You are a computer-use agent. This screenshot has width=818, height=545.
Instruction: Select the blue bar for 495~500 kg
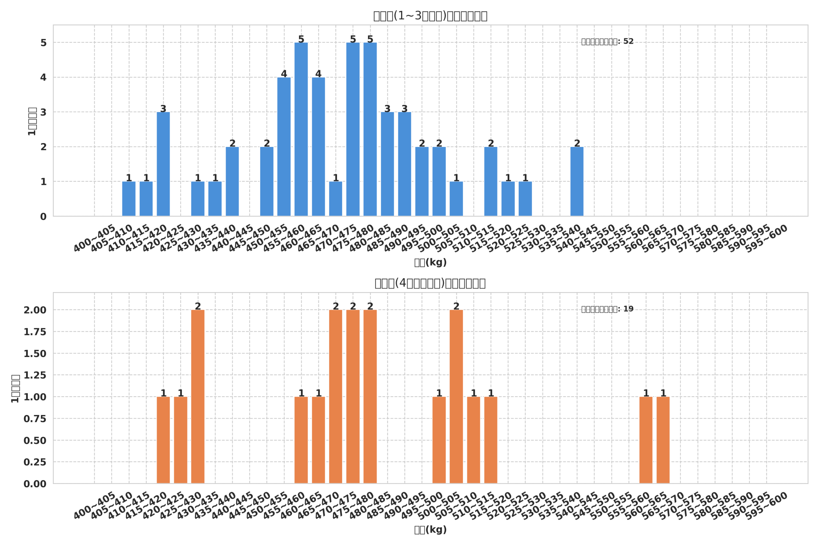(x=422, y=181)
